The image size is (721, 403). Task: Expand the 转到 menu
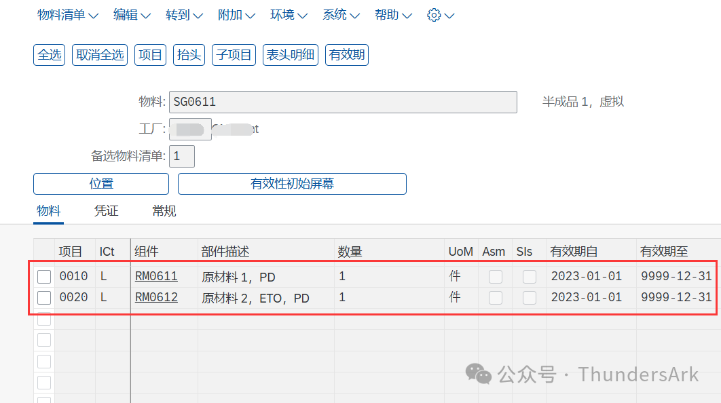pos(184,15)
